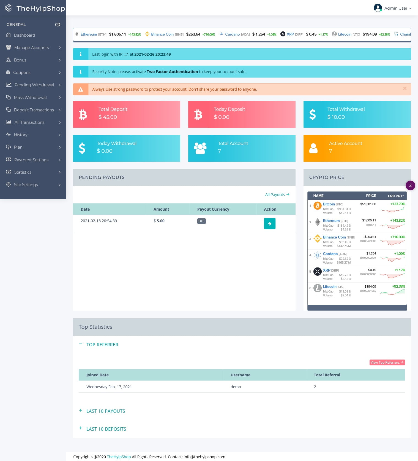
Task: Expand the Coupons submenu chevron
Action: [60, 73]
